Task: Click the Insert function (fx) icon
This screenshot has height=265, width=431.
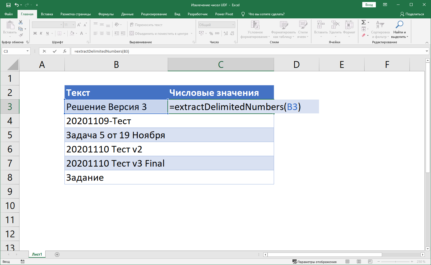Action: tap(65, 51)
